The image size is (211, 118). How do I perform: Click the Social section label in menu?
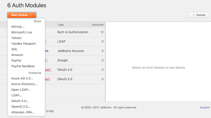click(37, 21)
